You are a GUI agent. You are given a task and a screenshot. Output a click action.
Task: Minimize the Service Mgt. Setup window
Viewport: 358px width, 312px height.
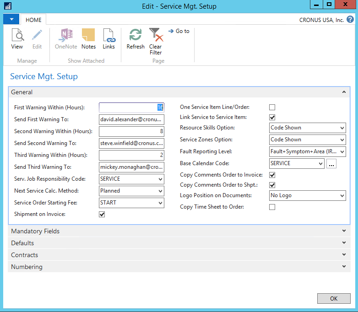(316, 5)
